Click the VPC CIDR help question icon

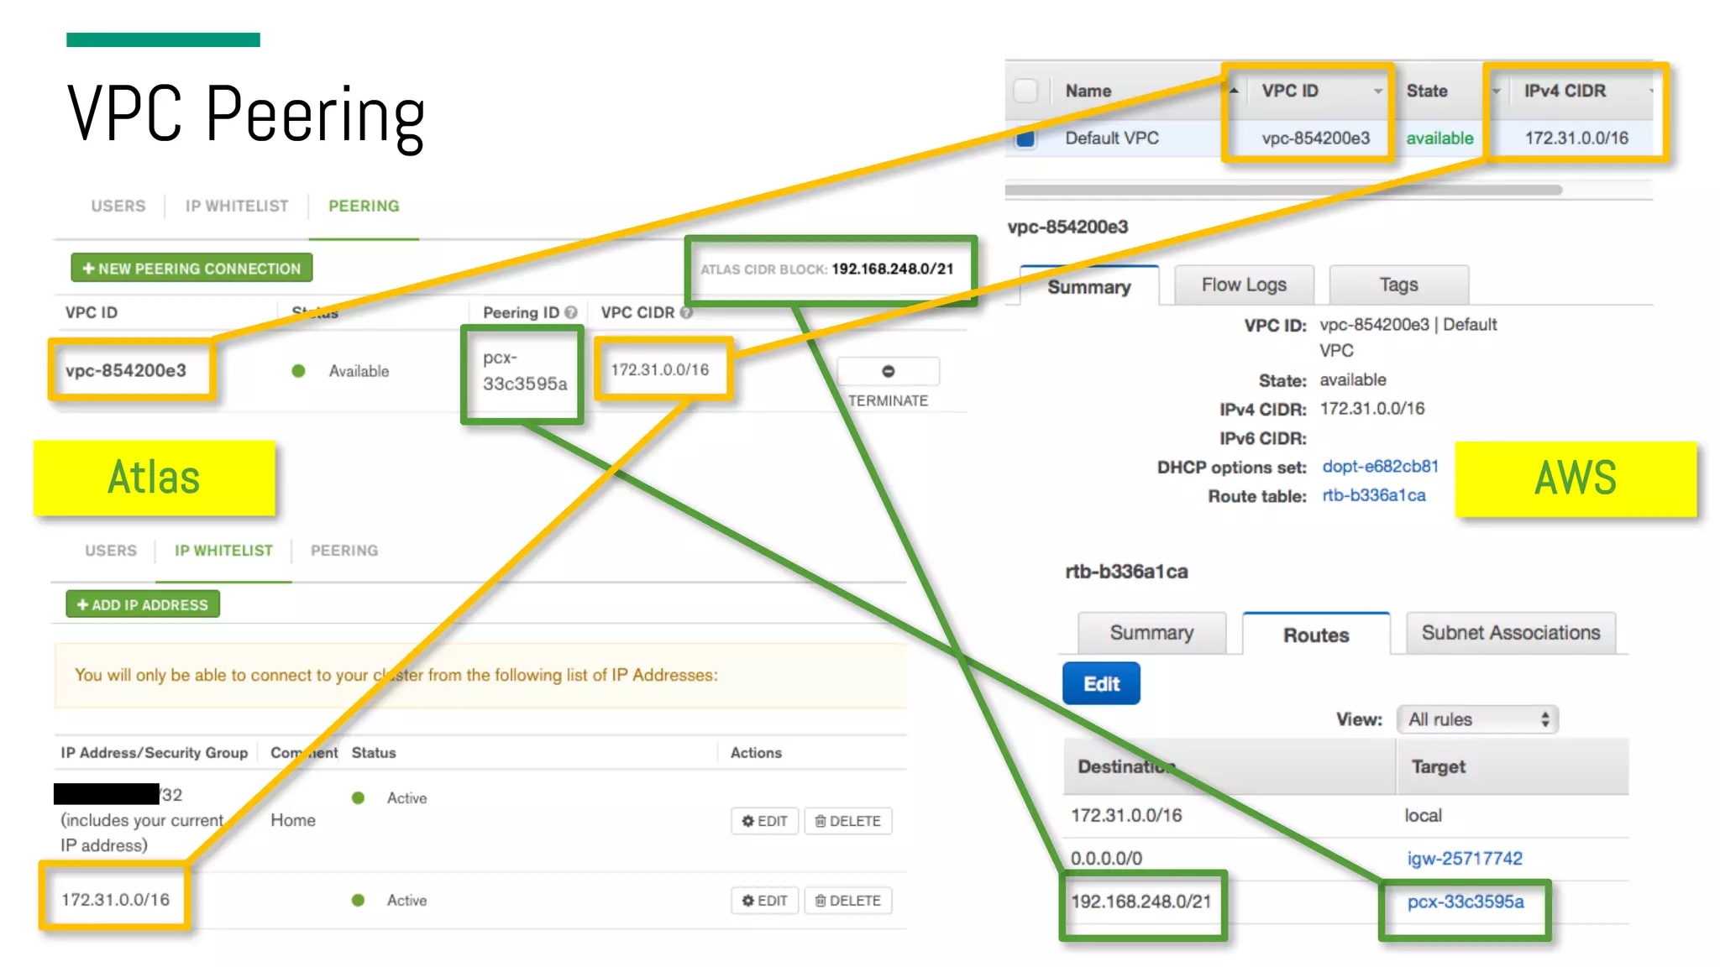[x=686, y=312]
